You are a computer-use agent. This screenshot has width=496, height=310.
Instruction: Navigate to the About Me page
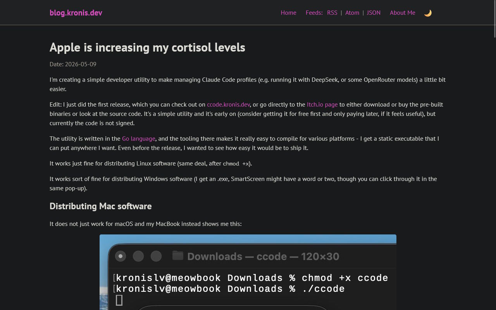402,13
